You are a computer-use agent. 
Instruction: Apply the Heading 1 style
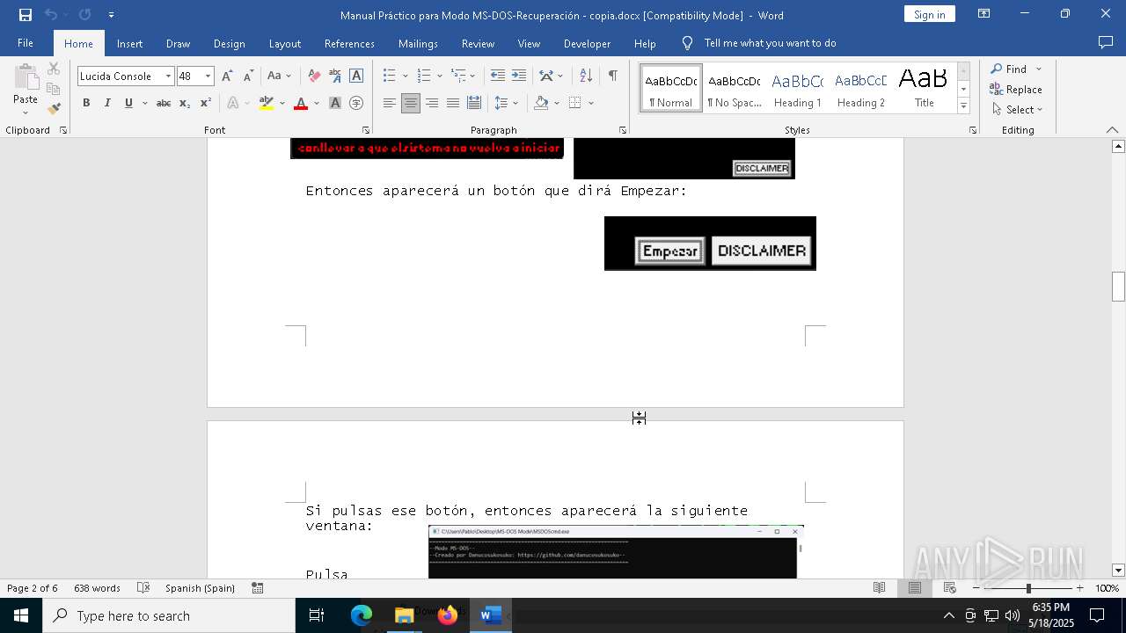[x=797, y=88]
